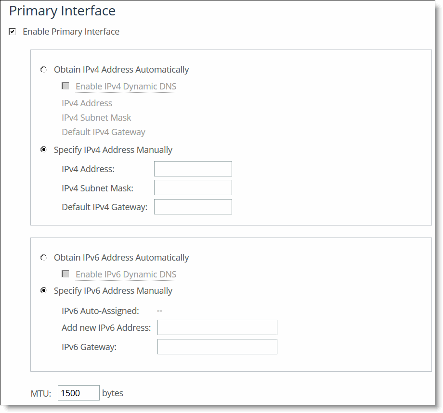Enable IPv4 Dynamic DNS
The width and height of the screenshot is (443, 413).
65,86
